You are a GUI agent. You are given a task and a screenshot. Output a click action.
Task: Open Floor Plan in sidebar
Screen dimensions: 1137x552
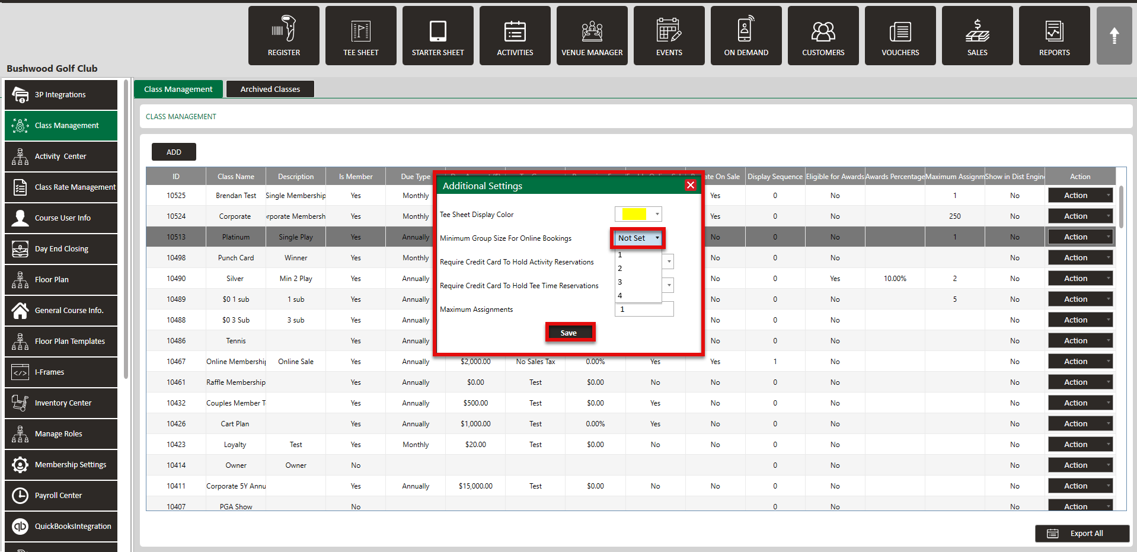(x=61, y=280)
